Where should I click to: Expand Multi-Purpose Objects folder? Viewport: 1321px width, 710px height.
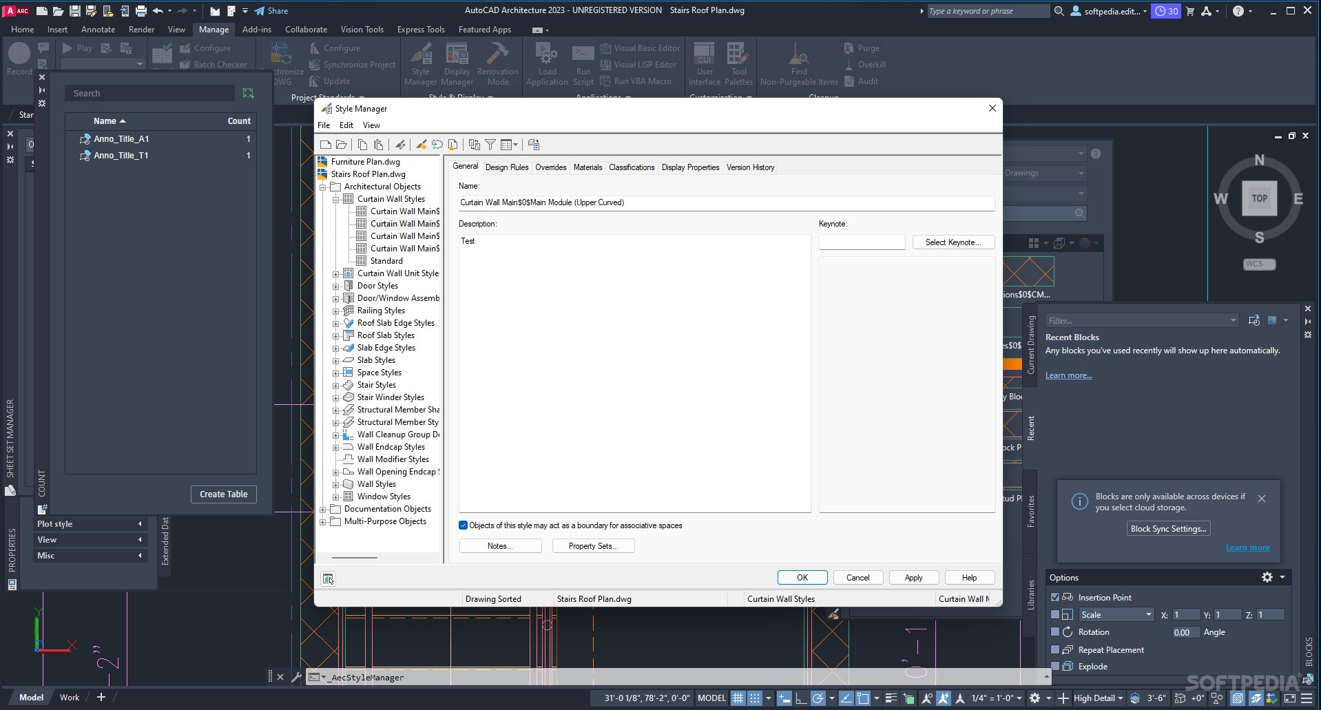click(322, 521)
